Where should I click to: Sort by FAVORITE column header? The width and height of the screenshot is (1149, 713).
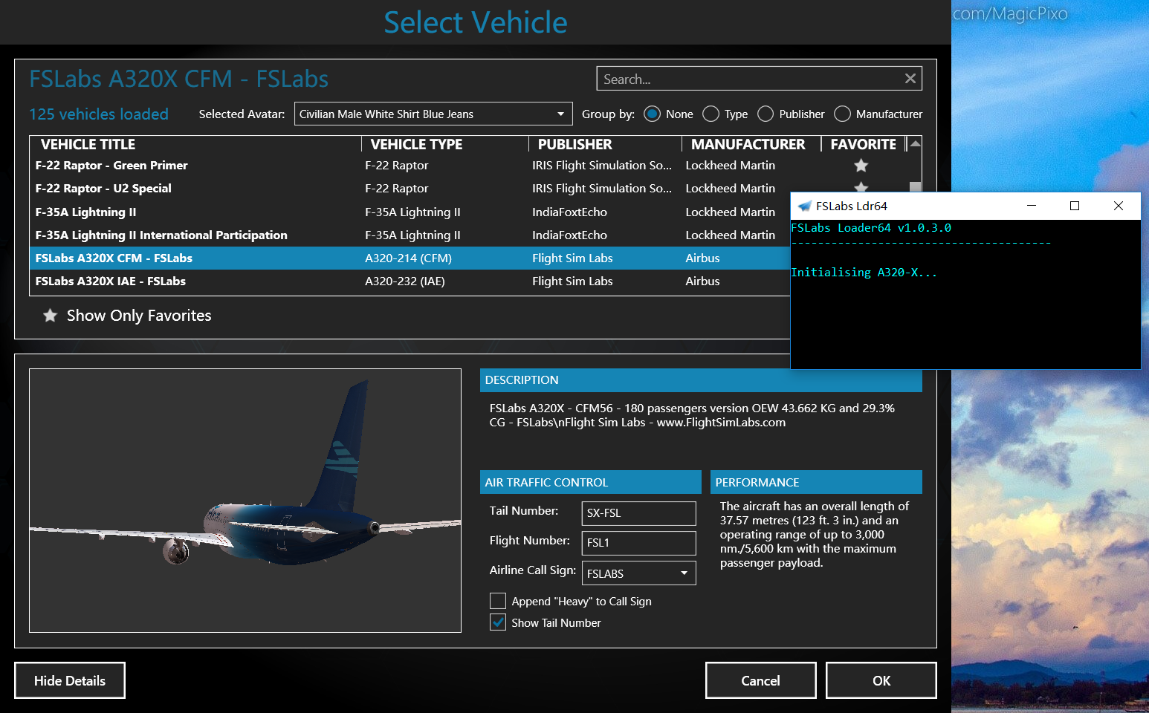[863, 144]
